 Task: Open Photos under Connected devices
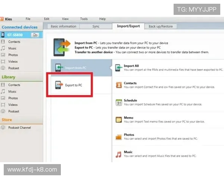pyautogui.click(x=13, y=55)
